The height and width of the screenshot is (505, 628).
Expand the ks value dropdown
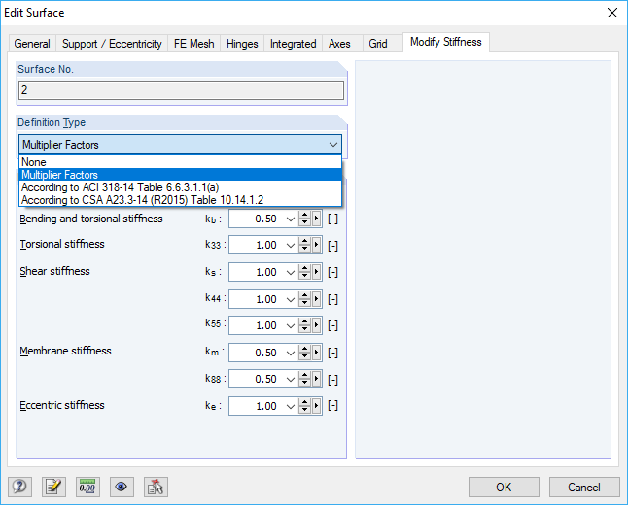click(x=291, y=273)
